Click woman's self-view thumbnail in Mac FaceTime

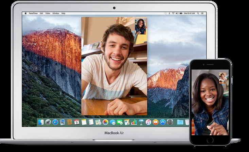tap(140, 26)
